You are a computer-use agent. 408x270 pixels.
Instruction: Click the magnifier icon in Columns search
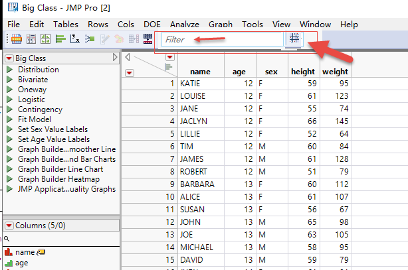(x=7, y=239)
